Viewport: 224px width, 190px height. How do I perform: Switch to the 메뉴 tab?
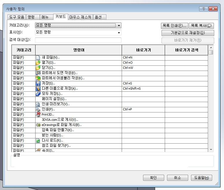(x=47, y=17)
